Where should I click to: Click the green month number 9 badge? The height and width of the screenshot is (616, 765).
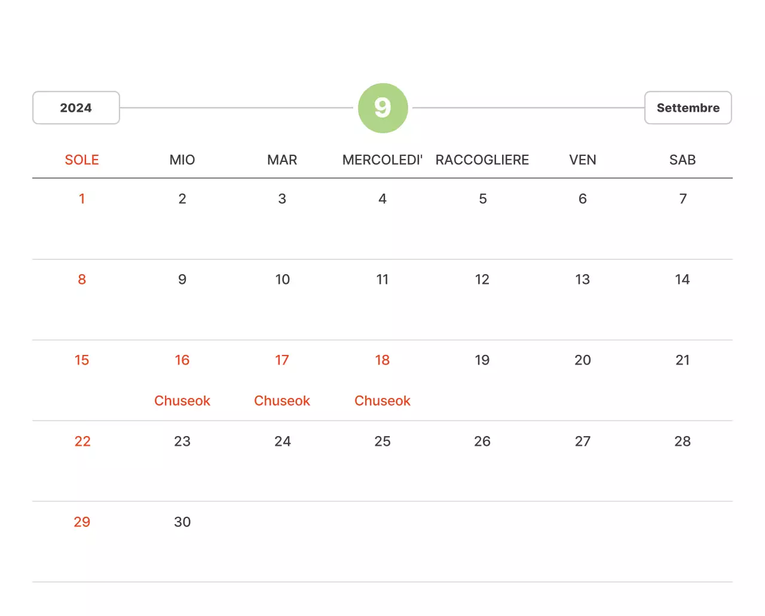pyautogui.click(x=382, y=108)
